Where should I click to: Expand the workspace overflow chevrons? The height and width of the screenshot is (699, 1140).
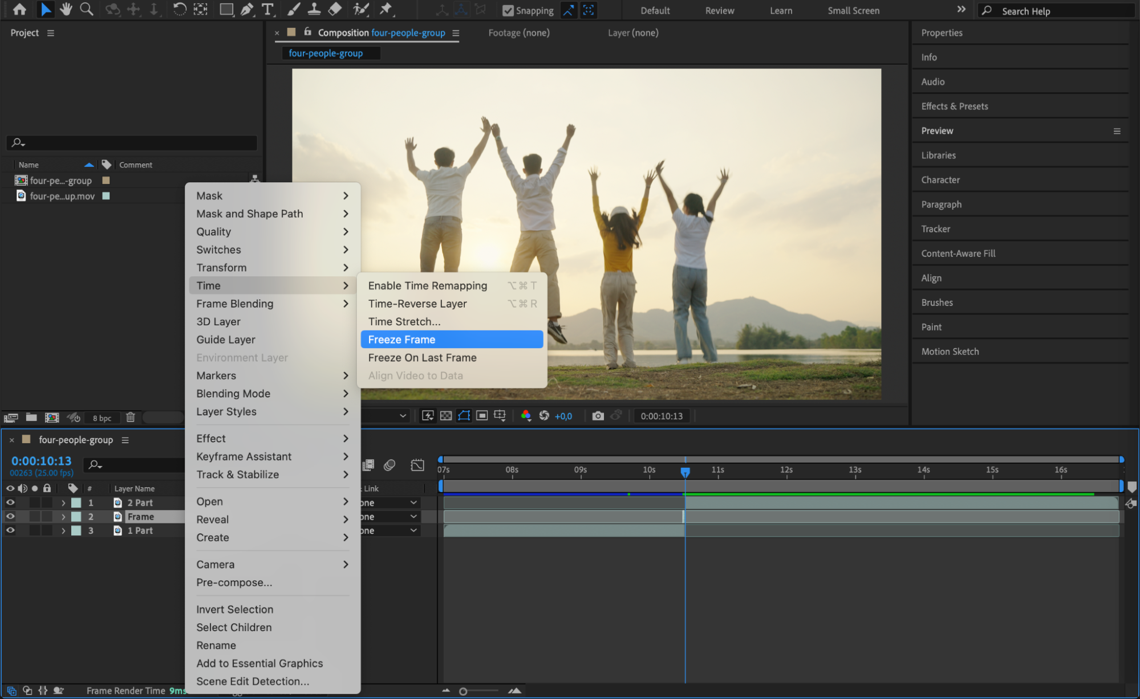(961, 10)
